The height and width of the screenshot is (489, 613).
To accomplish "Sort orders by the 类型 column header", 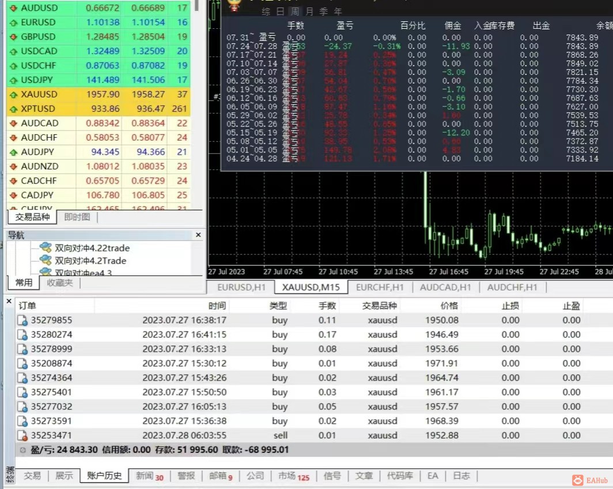I will [x=260, y=306].
